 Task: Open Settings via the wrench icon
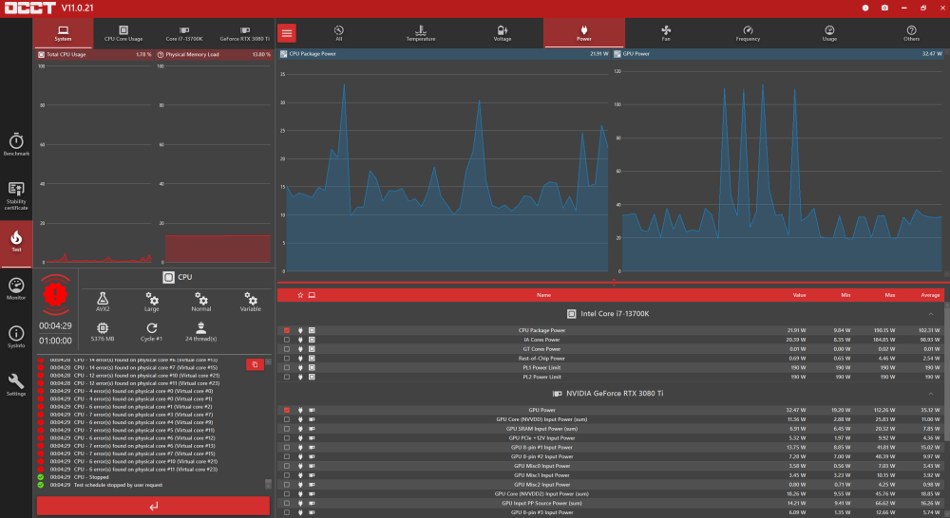coord(16,384)
